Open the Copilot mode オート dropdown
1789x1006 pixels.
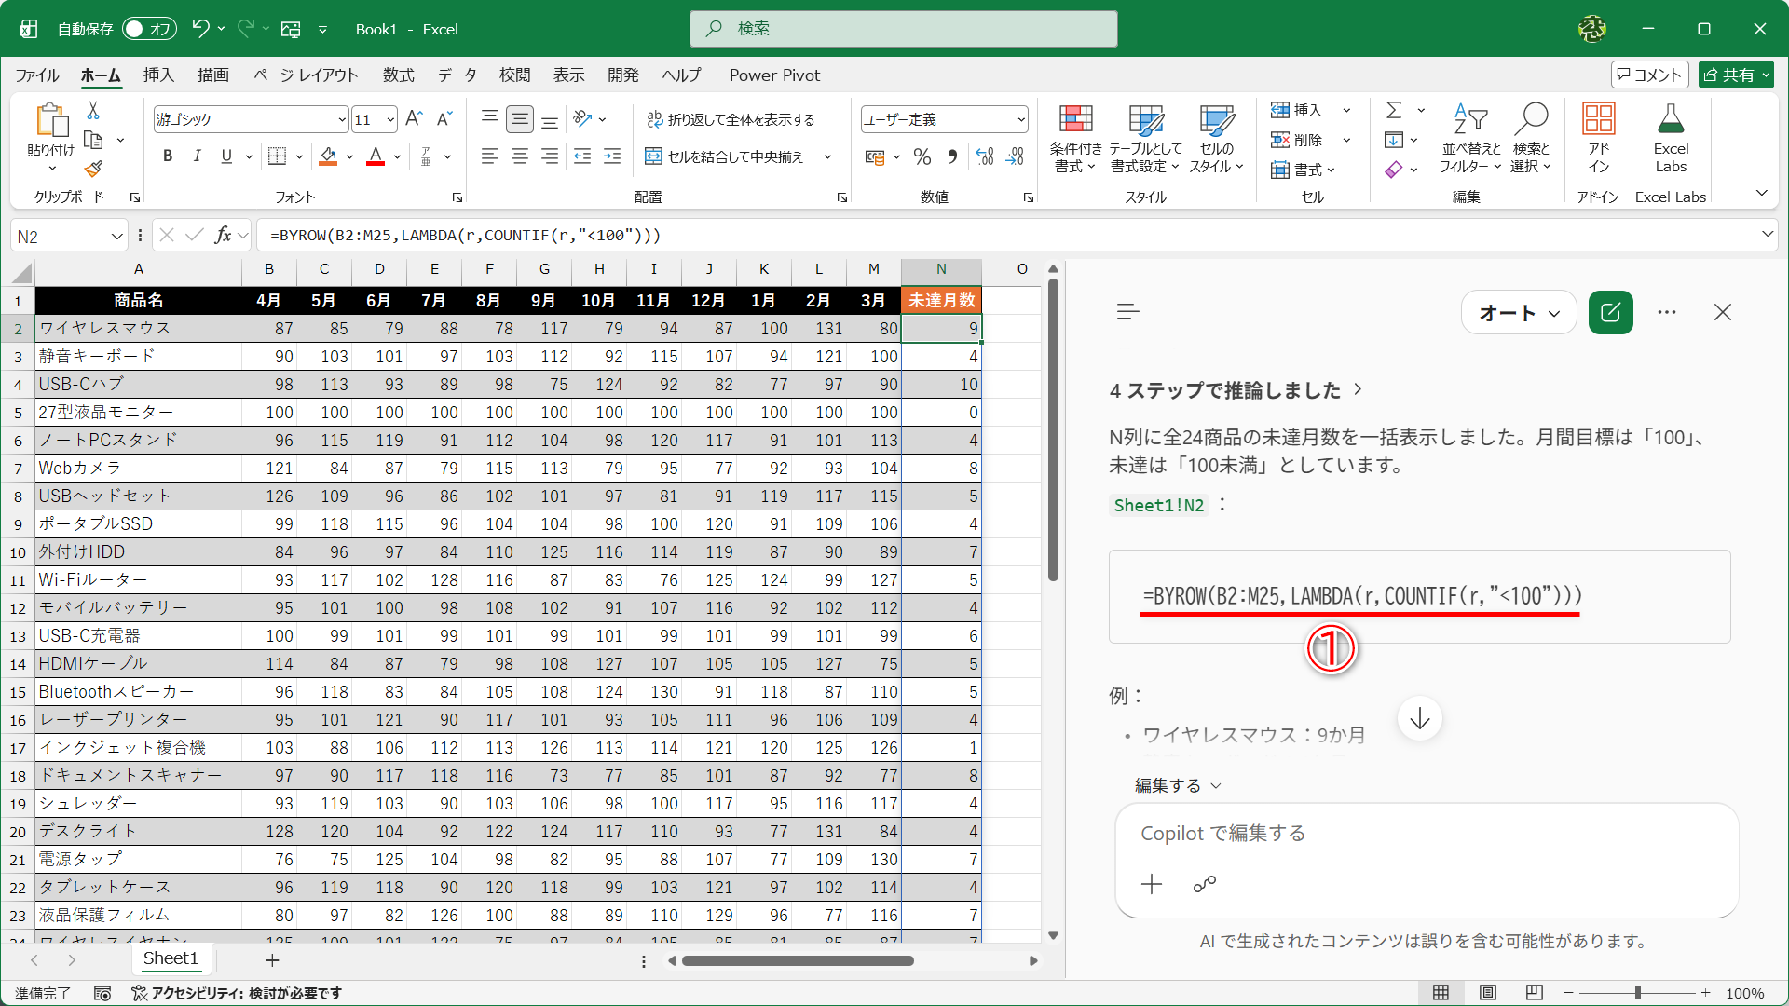click(x=1519, y=313)
